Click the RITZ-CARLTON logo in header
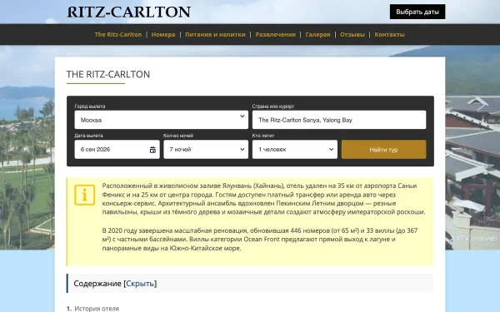The height and width of the screenshot is (312, 500). 129,12
